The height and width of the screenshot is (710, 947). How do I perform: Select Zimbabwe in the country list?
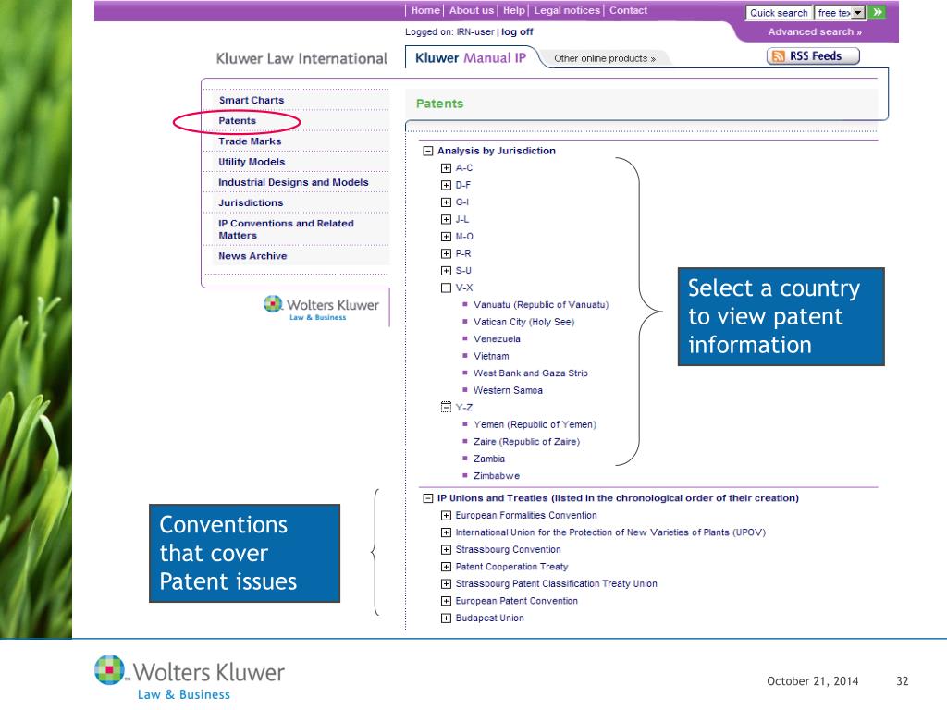pyautogui.click(x=497, y=476)
